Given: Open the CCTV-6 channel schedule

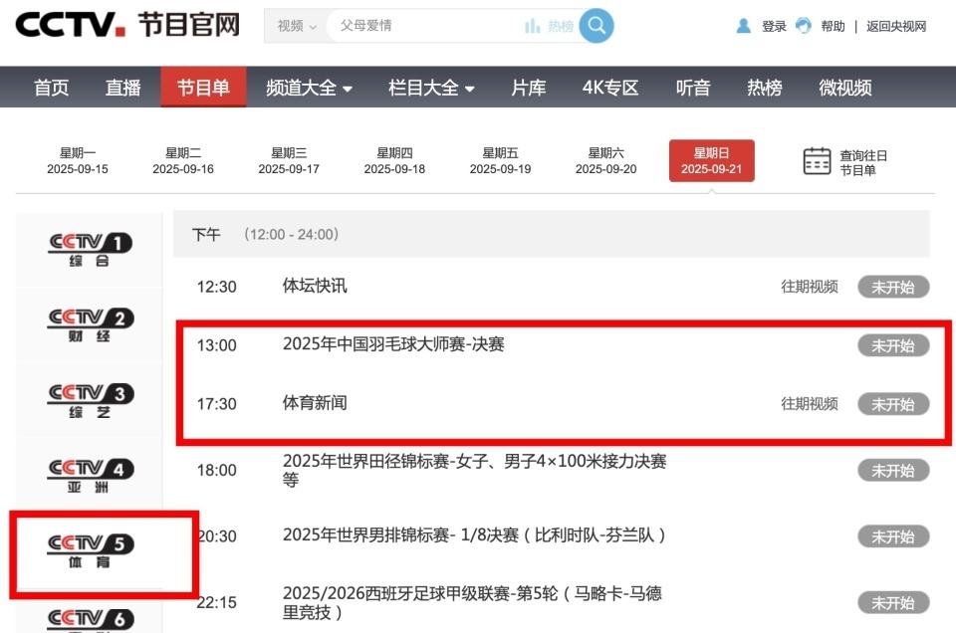Looking at the screenshot, I should [x=88, y=617].
